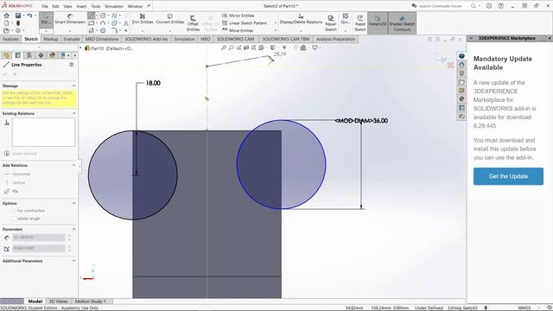Click the Exit Sketch button

pos(46,19)
